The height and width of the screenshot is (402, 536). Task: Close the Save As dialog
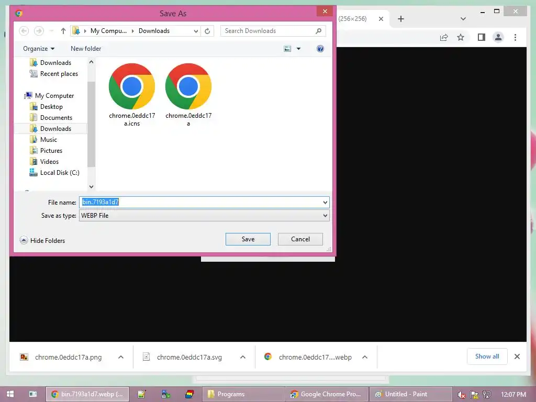(x=325, y=12)
